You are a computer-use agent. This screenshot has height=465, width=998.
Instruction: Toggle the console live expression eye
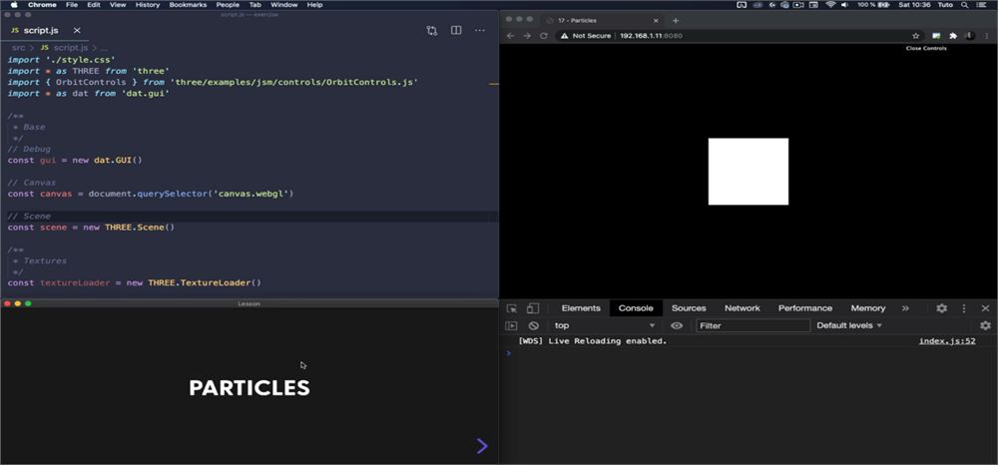pos(677,325)
